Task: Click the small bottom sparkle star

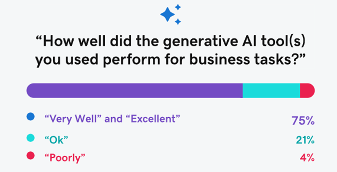Action: click(178, 21)
